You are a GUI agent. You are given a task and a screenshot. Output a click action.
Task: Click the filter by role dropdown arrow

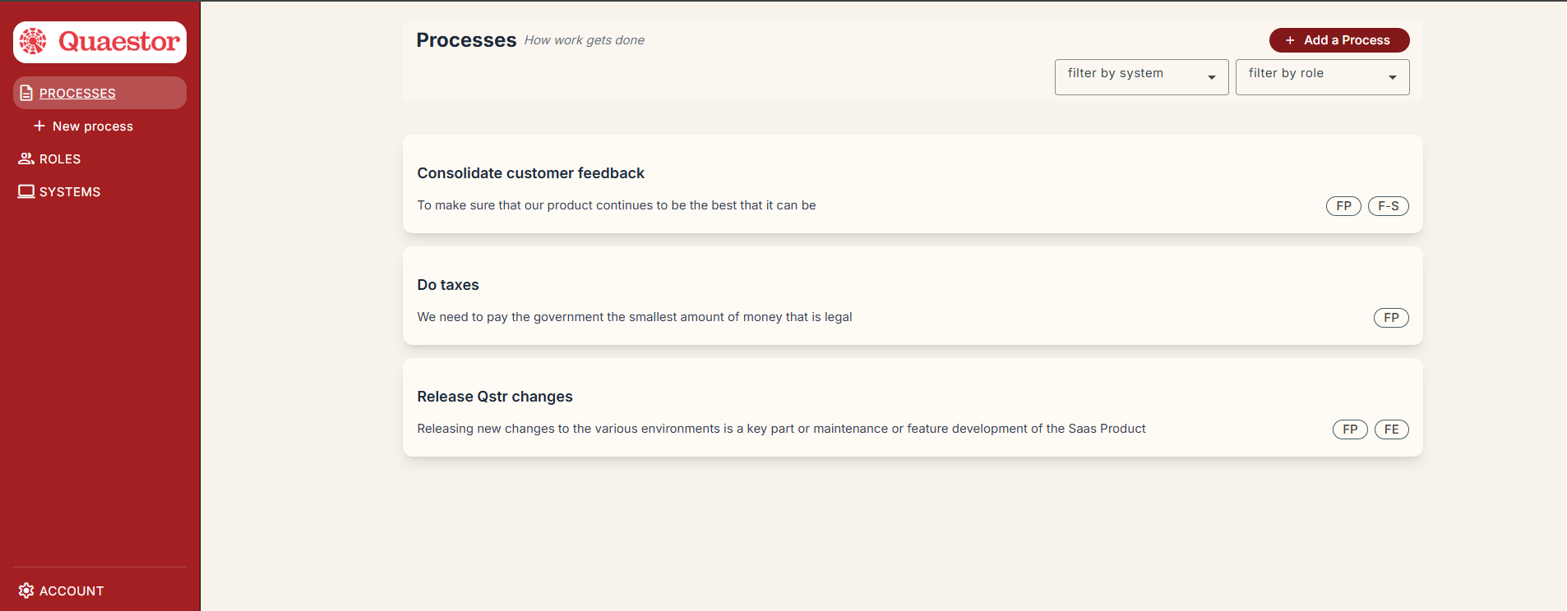1392,77
